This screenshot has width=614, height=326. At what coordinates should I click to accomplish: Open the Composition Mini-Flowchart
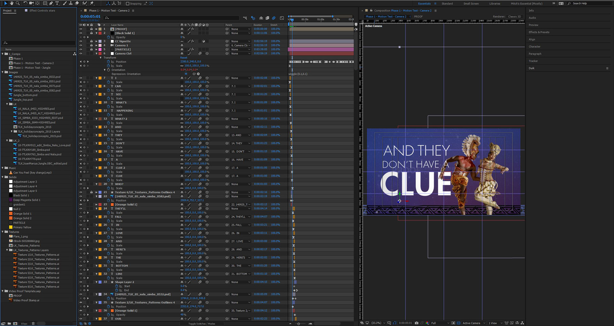tap(245, 18)
